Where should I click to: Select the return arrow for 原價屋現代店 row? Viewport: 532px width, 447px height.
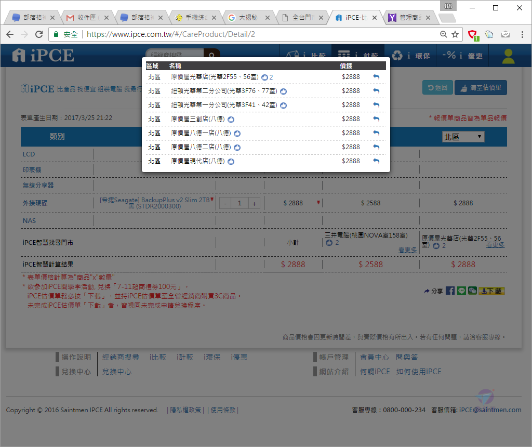coord(376,161)
